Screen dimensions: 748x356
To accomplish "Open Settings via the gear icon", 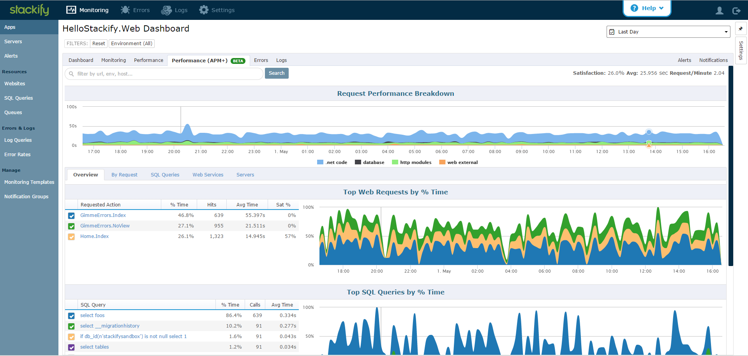I will pyautogui.click(x=204, y=10).
